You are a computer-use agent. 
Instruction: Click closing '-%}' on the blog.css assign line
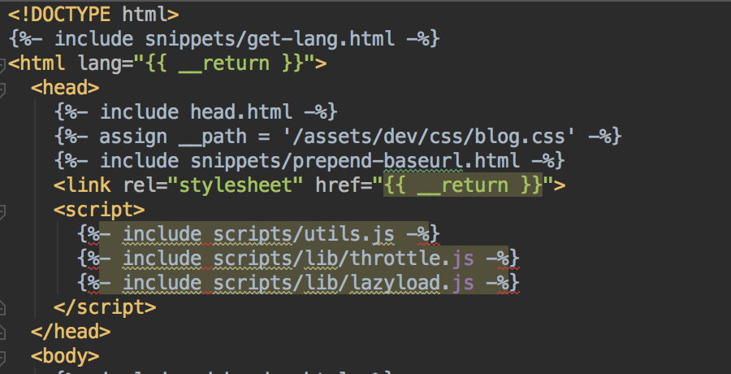point(604,137)
